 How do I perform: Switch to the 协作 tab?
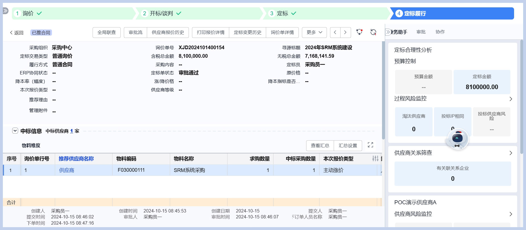[440, 32]
